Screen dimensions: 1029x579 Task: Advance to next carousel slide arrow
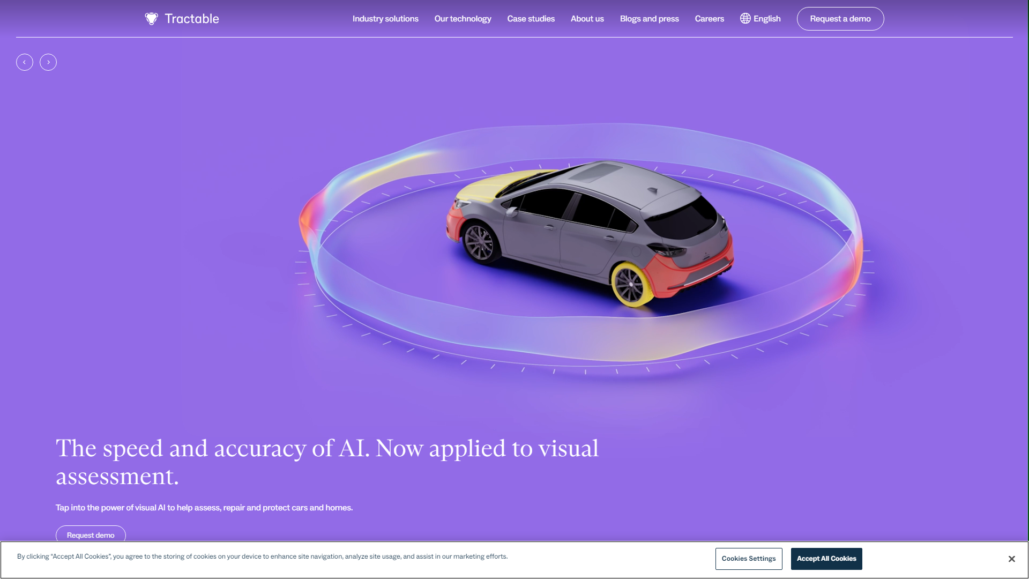pos(48,62)
